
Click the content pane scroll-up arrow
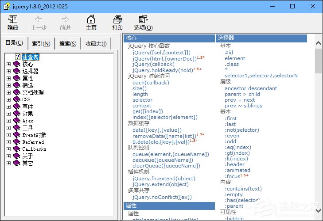tap(318, 43)
